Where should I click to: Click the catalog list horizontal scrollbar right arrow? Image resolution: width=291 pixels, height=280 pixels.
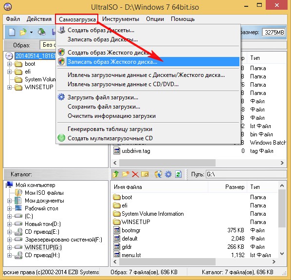pyautogui.click(x=274, y=261)
